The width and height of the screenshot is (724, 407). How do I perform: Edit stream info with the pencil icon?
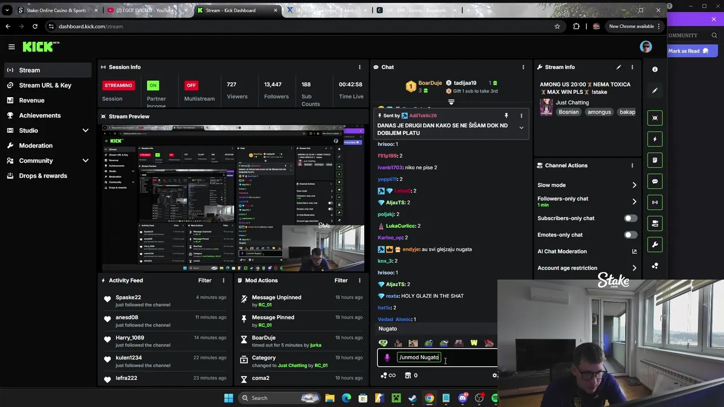[619, 67]
